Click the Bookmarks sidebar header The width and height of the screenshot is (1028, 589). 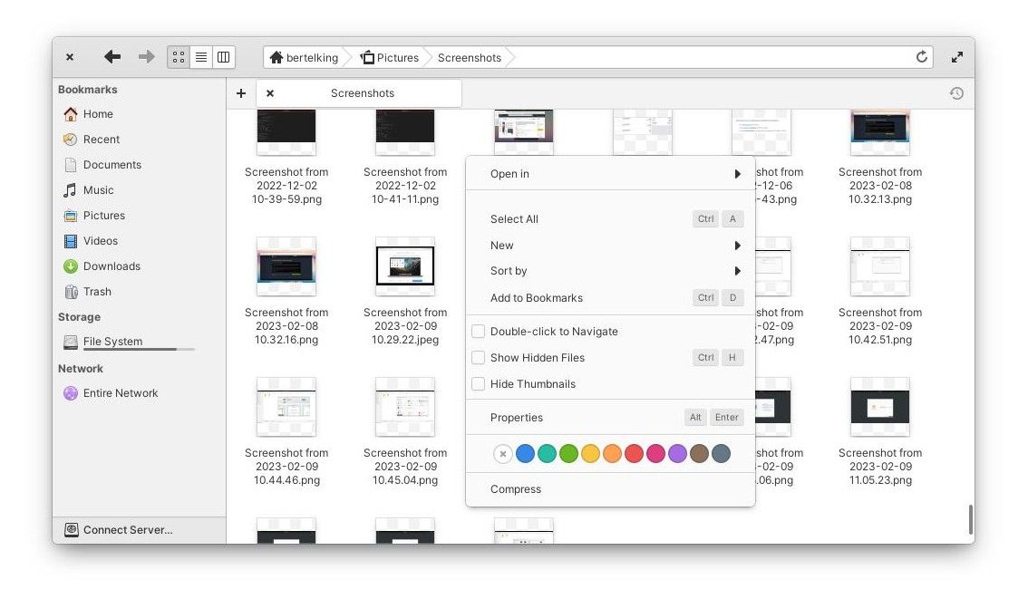pyautogui.click(x=88, y=90)
